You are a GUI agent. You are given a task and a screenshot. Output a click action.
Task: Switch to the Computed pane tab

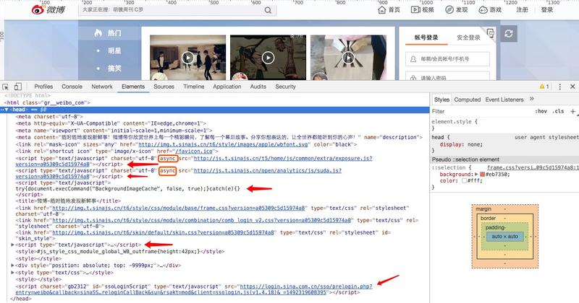pyautogui.click(x=467, y=100)
